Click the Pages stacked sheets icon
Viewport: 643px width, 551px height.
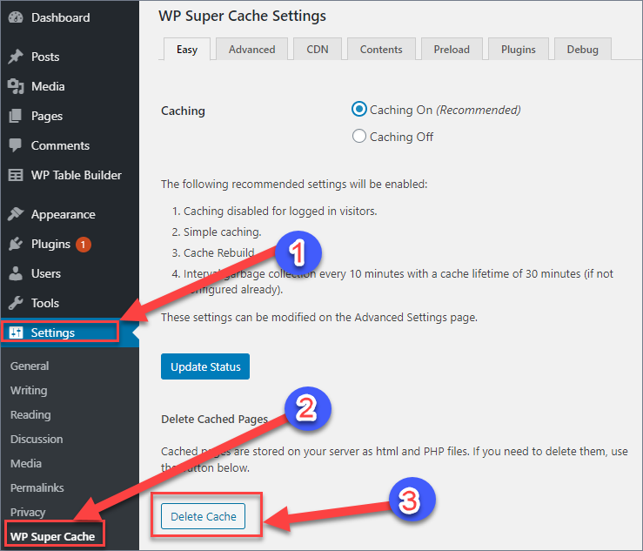(x=16, y=116)
